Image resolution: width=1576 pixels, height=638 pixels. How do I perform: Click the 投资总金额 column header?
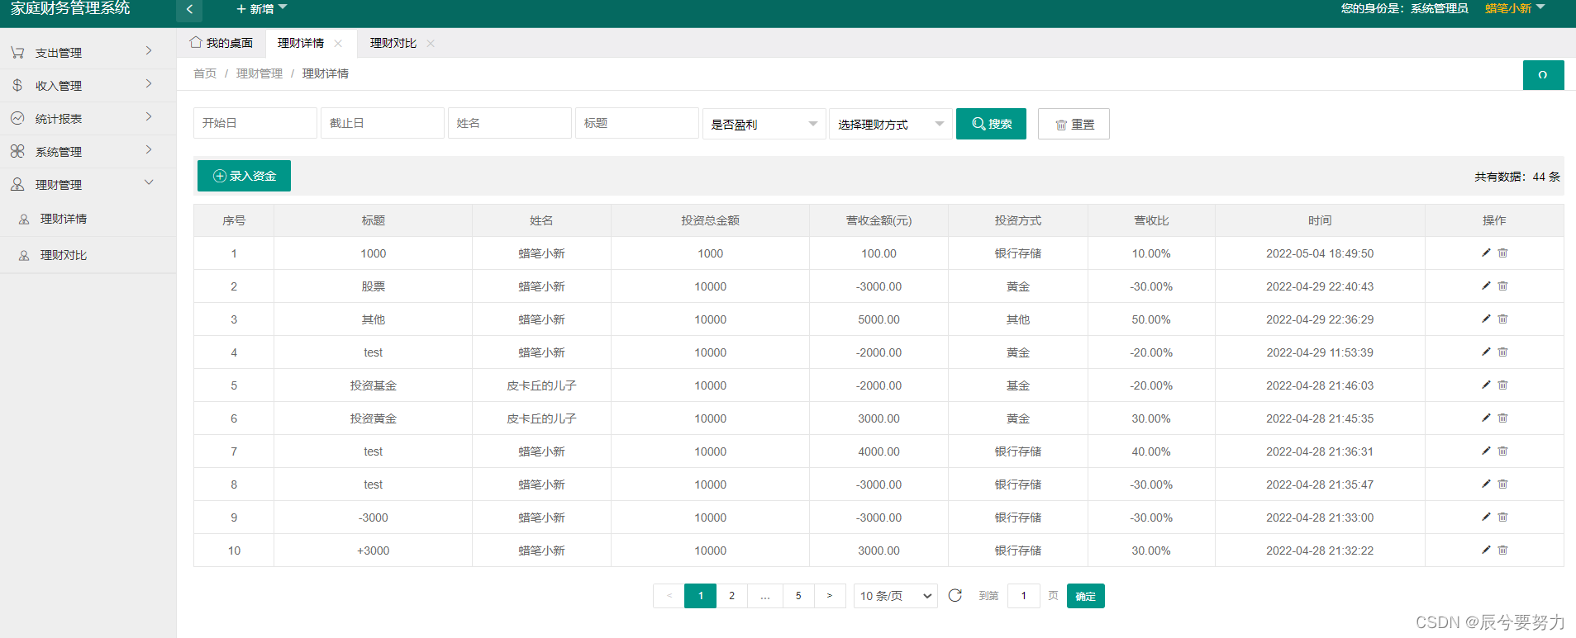[x=710, y=220]
